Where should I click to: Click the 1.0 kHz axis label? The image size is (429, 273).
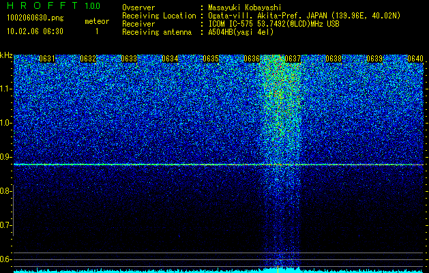click(x=5, y=123)
